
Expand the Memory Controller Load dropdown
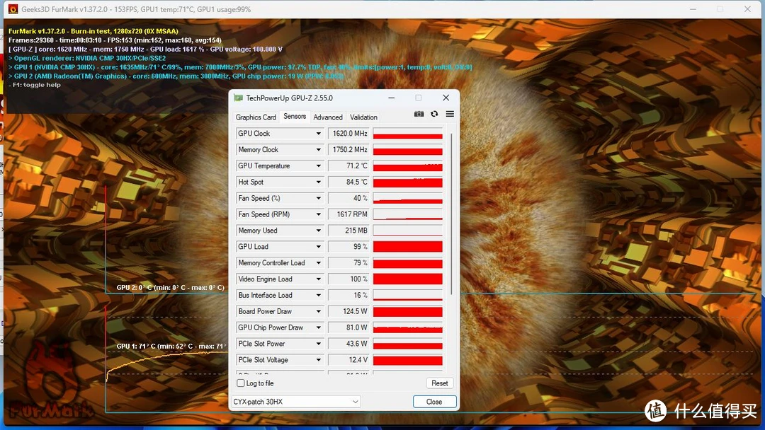(x=319, y=263)
